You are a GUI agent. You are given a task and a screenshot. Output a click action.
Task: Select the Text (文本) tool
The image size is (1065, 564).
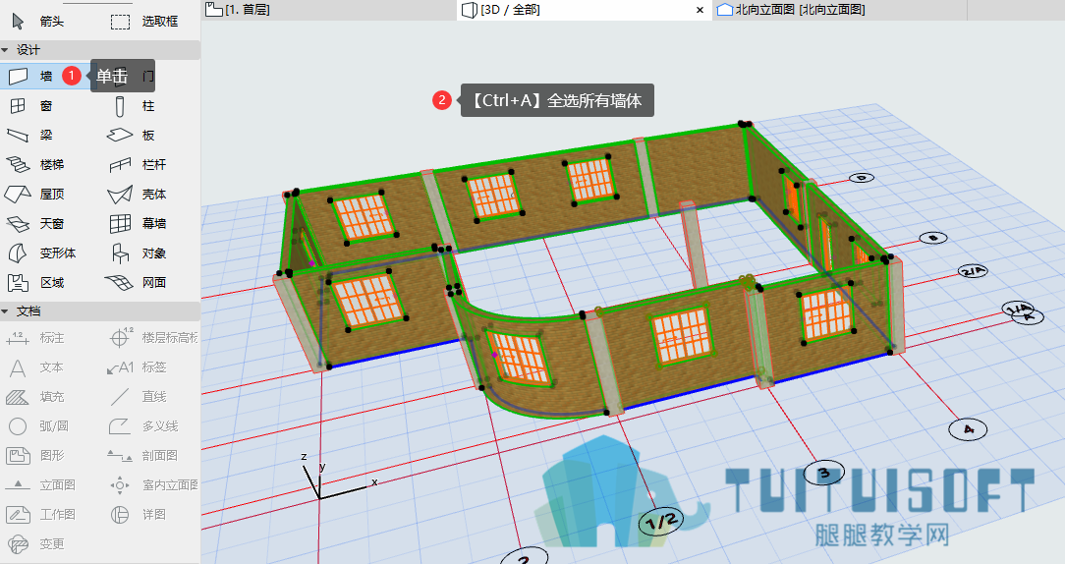35,367
